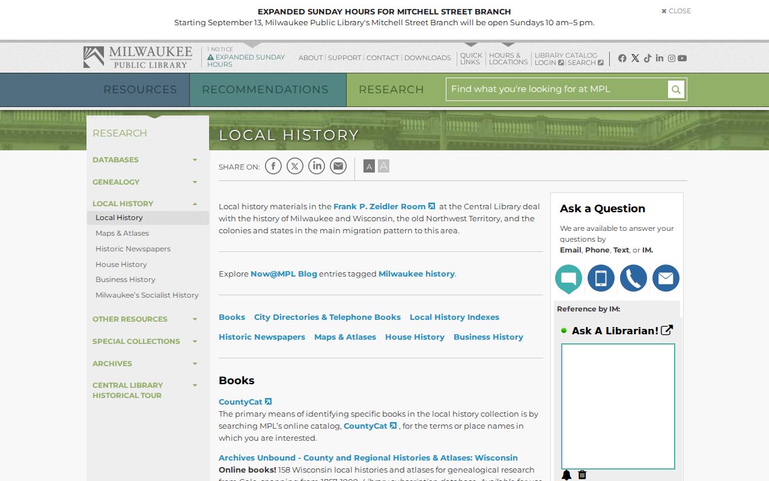Expand the Genealogy sidebar section
769x481 pixels.
coord(195,182)
